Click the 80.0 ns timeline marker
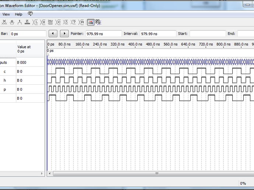254x190 pixels. 64,44
